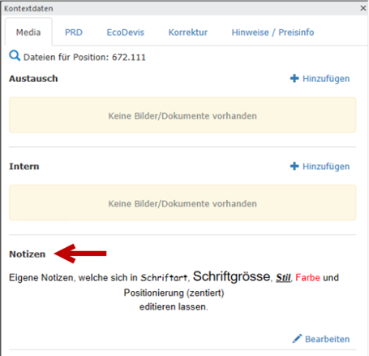The image size is (369, 356).
Task: Click the magnifier icon beside Dateien für Position
Action: 15,56
